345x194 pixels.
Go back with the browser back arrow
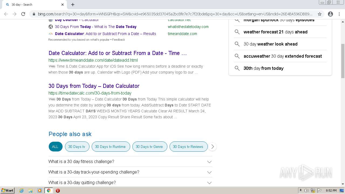coord(6,14)
